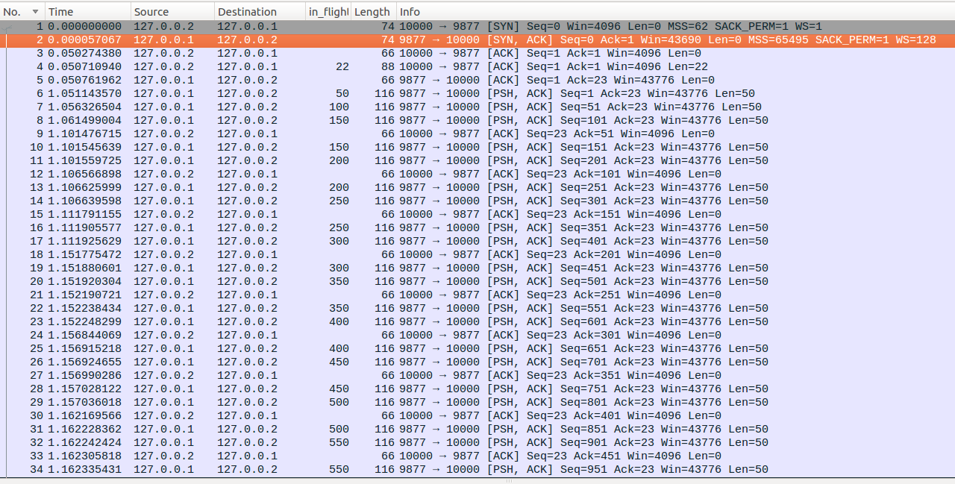Screen dimensions: 955x484
Task: Click time 1.051143570 in packet 6
Action: [84, 94]
